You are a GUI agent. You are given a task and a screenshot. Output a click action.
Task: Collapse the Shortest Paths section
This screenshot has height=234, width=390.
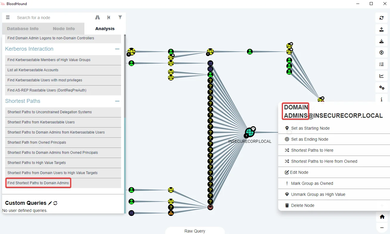coord(117,101)
